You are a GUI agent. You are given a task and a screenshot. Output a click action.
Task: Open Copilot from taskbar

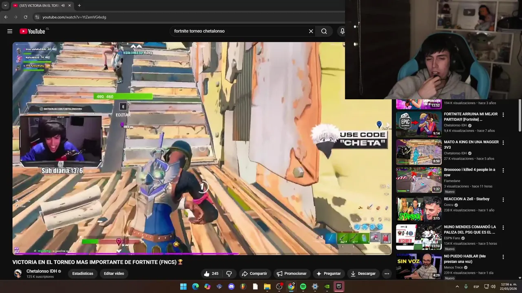207,286
